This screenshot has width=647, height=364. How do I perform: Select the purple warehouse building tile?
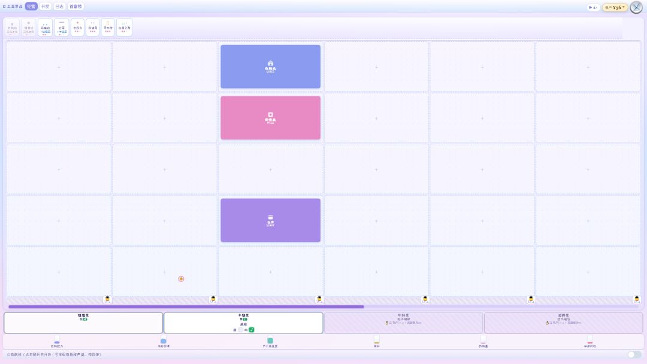[x=270, y=220]
